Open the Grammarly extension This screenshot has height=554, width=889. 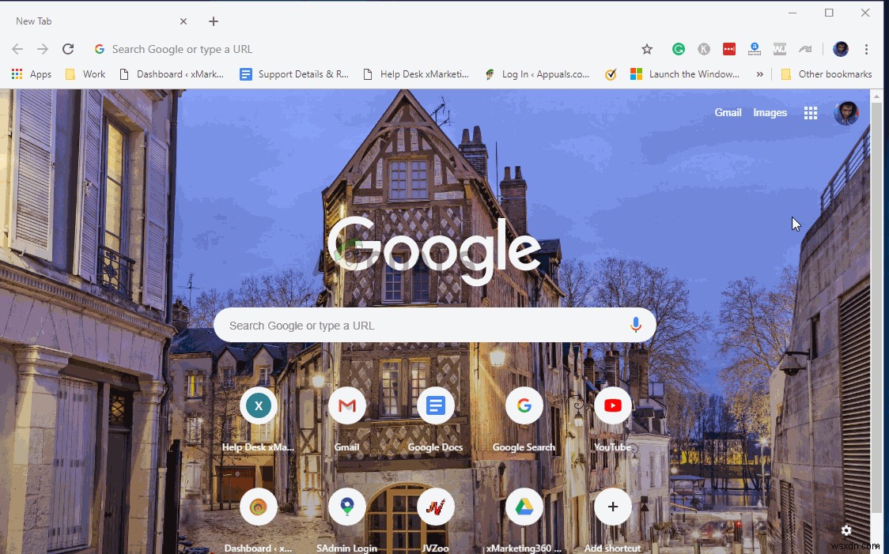point(679,49)
